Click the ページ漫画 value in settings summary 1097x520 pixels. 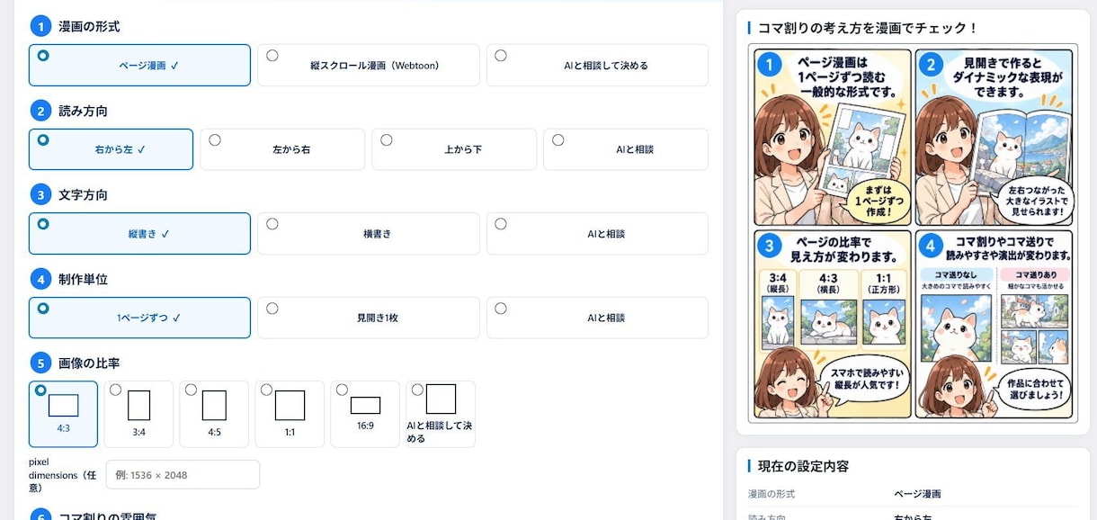[x=918, y=494]
